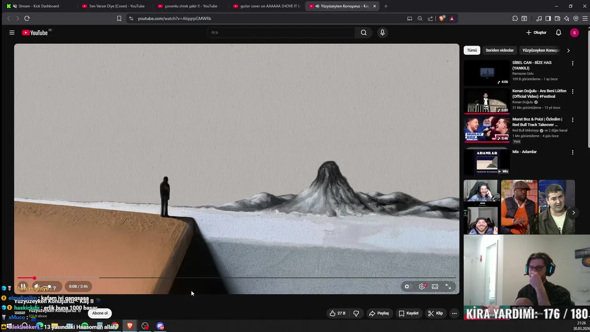
Task: Open Ramazan Uslu channel link
Action: (x=523, y=74)
